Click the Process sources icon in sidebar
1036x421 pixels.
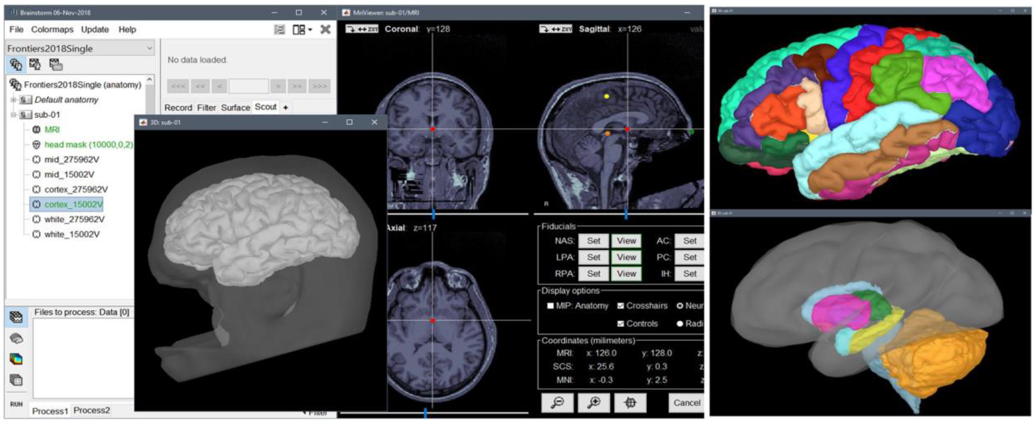pyautogui.click(x=16, y=338)
